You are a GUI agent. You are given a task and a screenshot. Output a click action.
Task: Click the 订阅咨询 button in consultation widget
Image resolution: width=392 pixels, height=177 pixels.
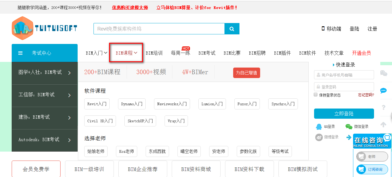(372, 170)
